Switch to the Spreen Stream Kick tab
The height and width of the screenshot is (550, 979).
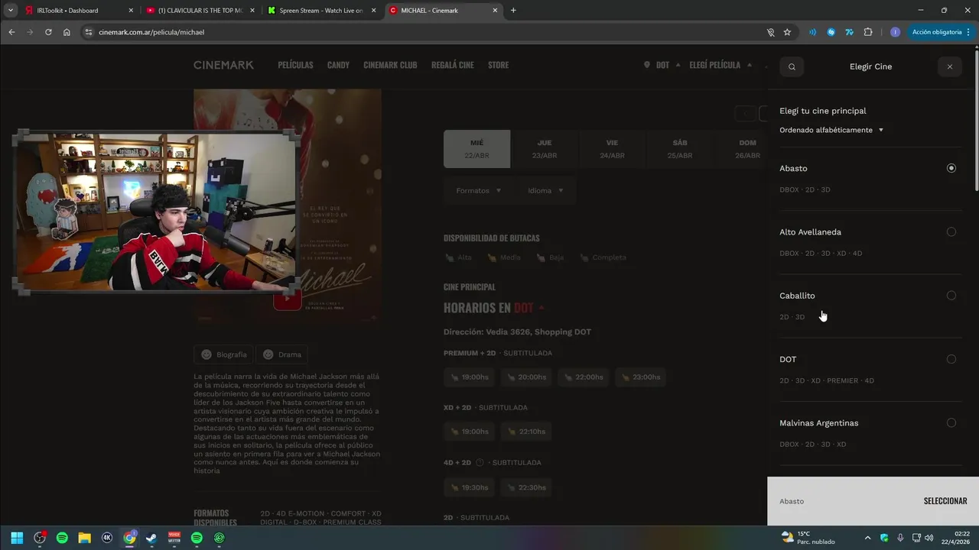pos(321,10)
